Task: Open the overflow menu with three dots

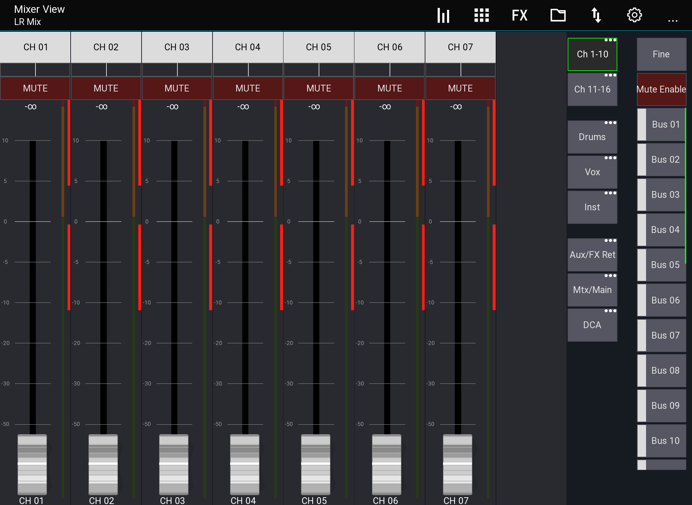Action: [672, 21]
